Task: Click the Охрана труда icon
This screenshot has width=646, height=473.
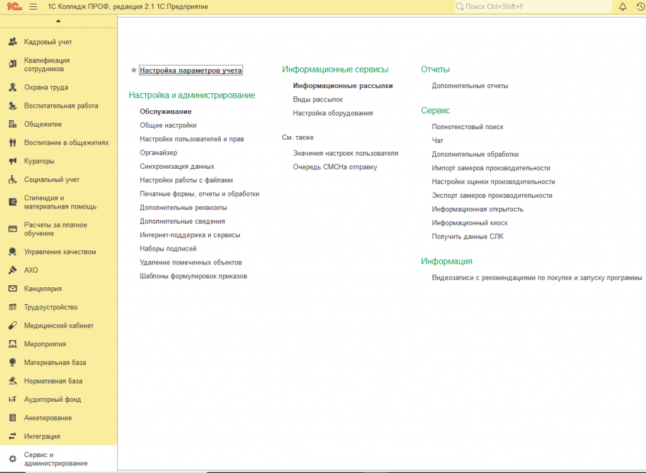Action: point(13,87)
